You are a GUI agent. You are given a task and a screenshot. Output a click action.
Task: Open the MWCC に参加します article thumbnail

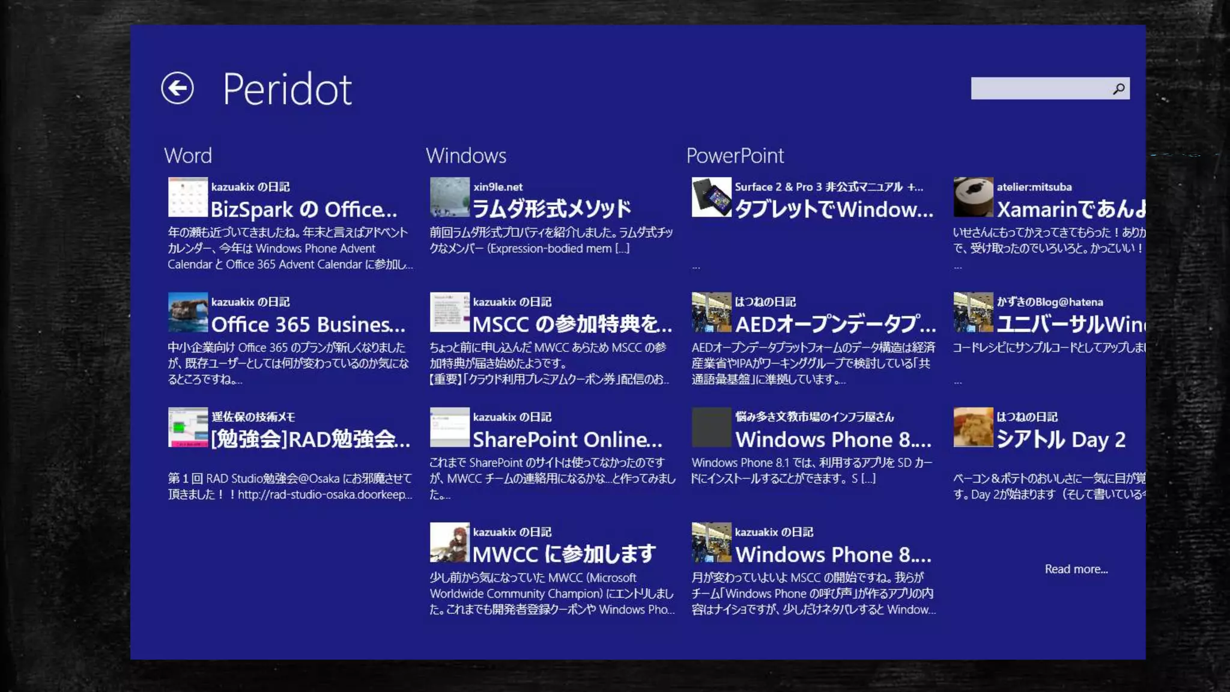(x=450, y=542)
